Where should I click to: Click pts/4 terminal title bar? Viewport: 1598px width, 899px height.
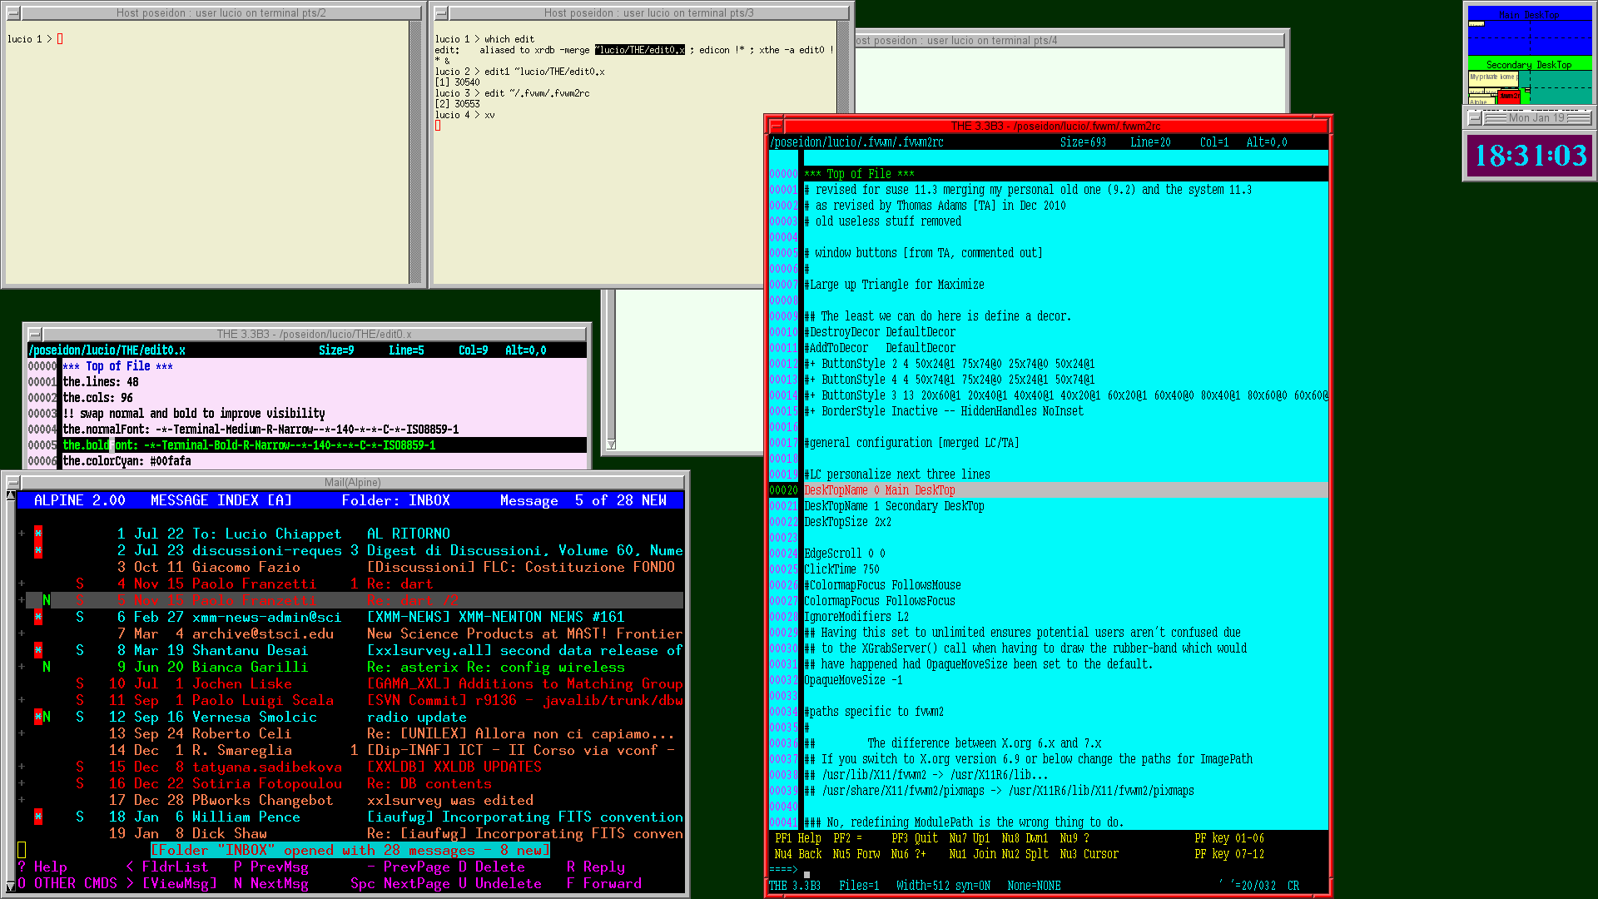[x=1069, y=40]
